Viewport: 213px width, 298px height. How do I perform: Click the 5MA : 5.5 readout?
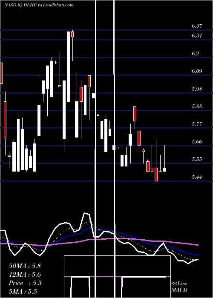click(x=23, y=292)
